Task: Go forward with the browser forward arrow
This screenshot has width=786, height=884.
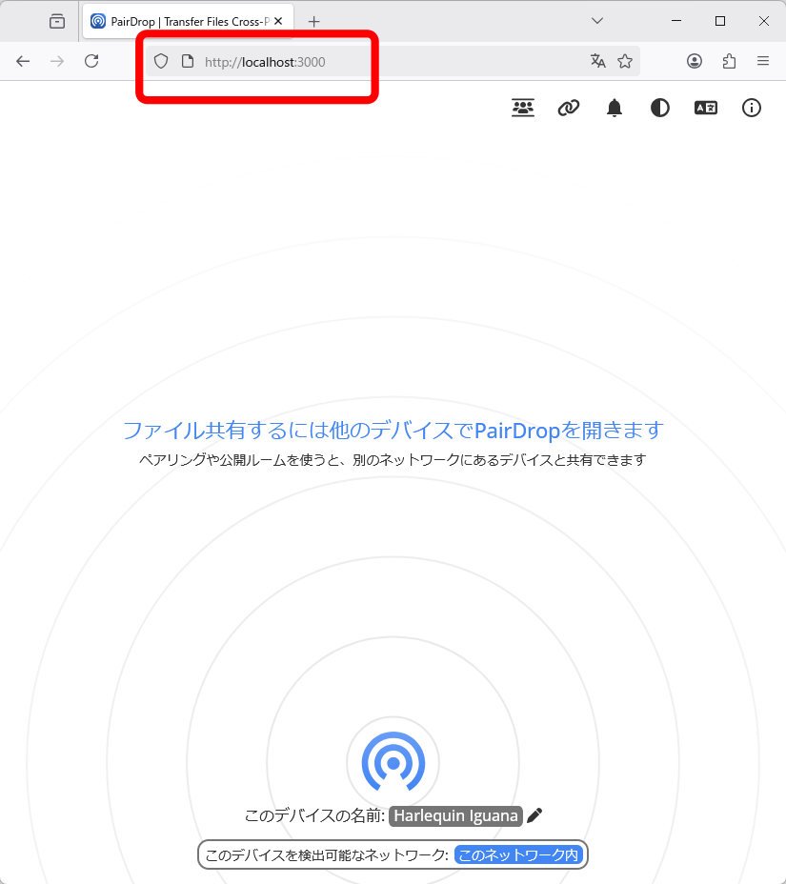Action: click(x=57, y=61)
